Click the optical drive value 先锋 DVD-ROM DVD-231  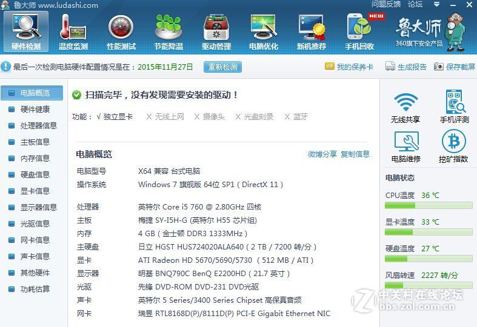(x=198, y=287)
